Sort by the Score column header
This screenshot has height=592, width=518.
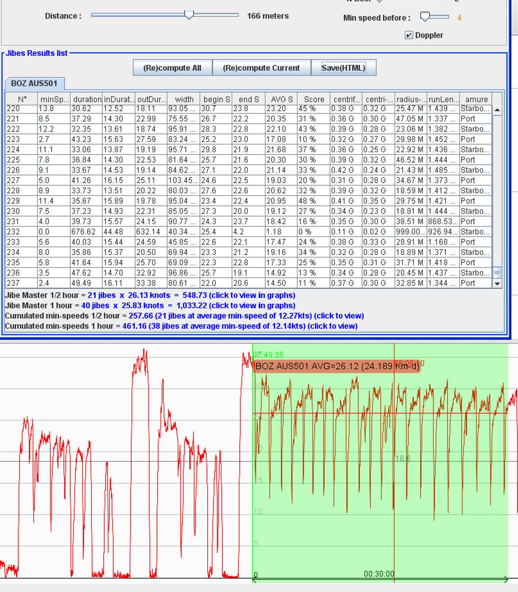point(314,99)
